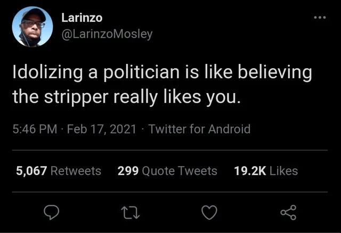This screenshot has height=233, width=341.
Task: View the list of 5,067 Retweets
Action: (x=59, y=171)
